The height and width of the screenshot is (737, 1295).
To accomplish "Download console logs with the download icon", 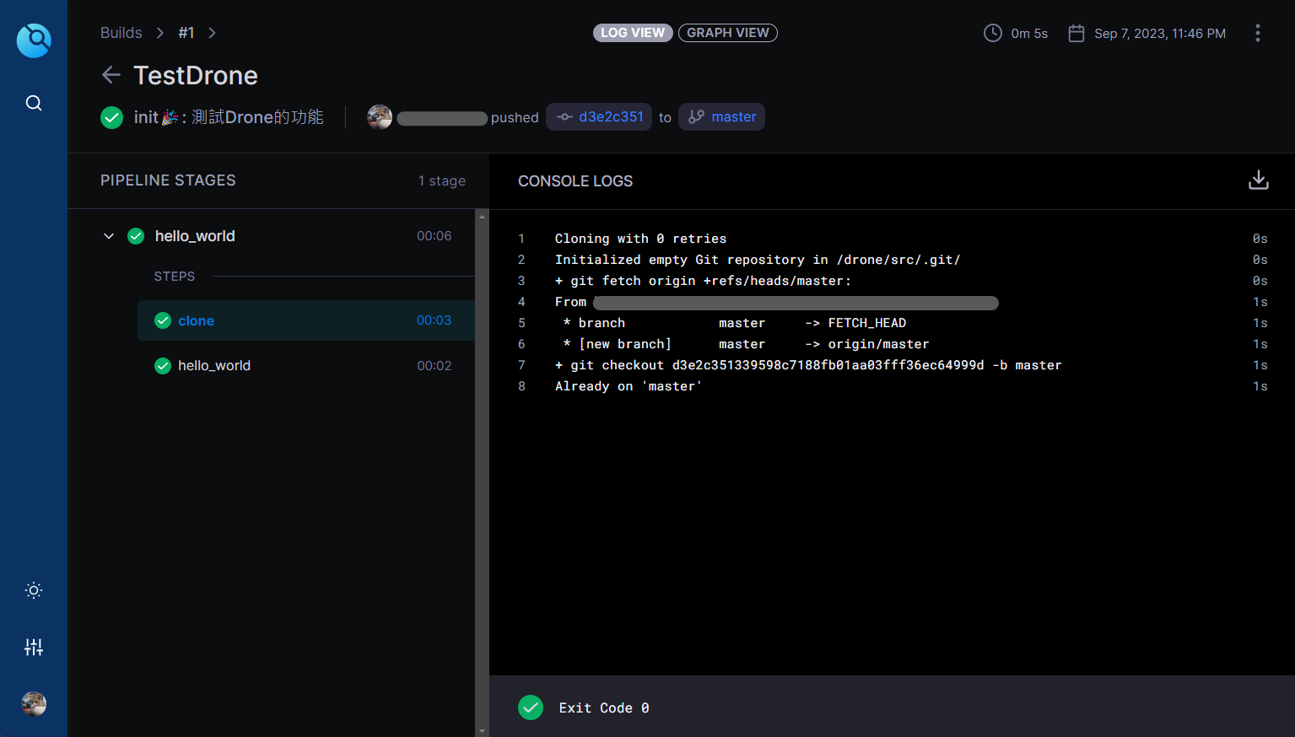I will tap(1258, 180).
